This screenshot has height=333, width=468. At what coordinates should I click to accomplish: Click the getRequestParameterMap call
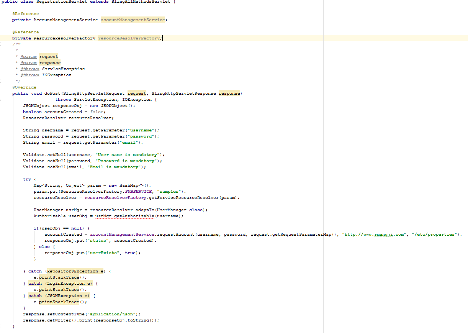pos(302,235)
